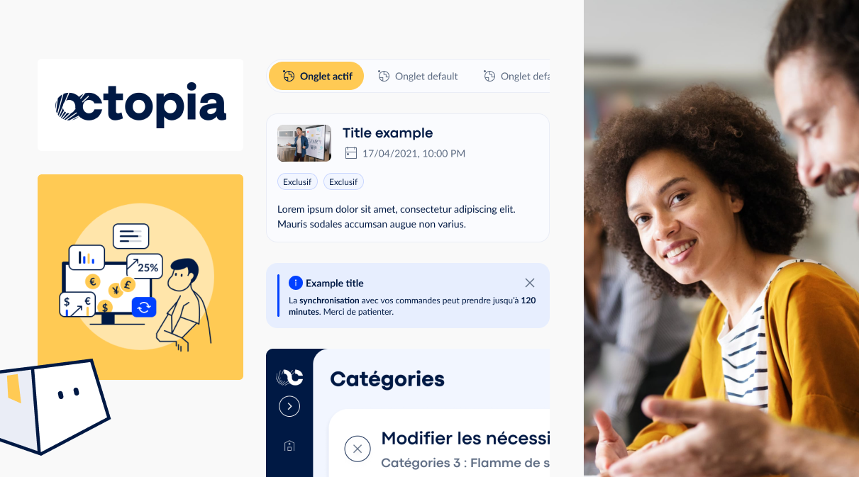Click the Catégories heading
Viewport: 859px width, 477px height.
[387, 379]
